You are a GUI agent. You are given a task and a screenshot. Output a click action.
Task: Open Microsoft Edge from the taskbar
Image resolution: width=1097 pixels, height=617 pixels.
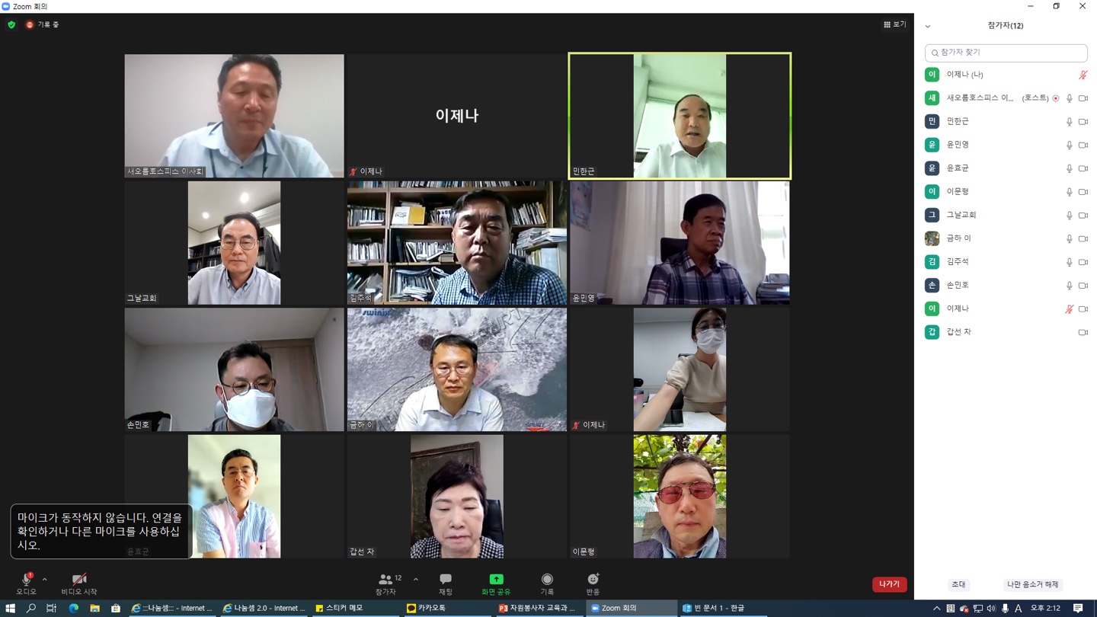point(74,608)
